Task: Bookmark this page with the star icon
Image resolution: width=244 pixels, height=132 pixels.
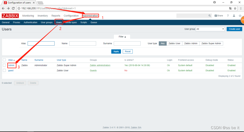Action: tap(235, 8)
